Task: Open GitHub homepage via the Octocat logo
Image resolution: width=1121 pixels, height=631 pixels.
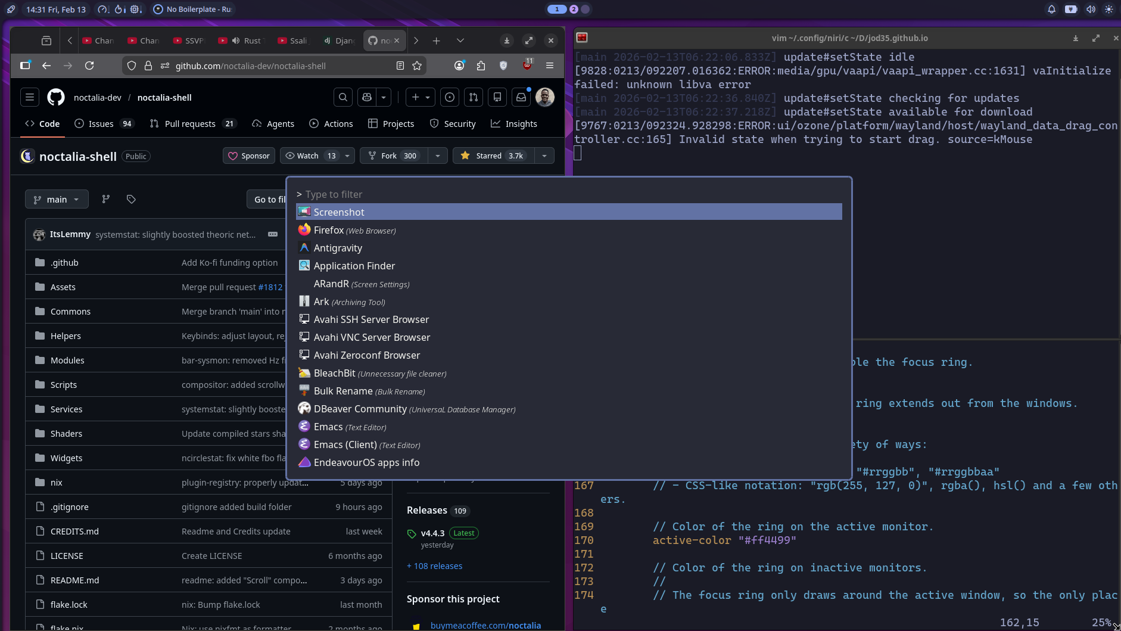Action: click(56, 97)
